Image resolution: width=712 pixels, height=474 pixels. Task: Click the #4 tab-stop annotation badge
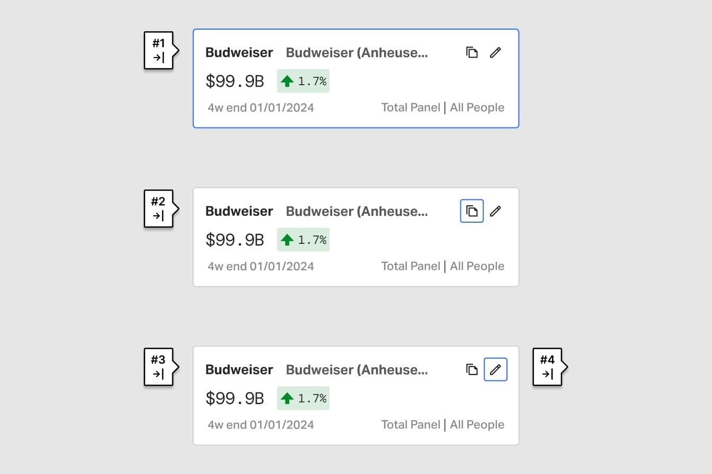[x=547, y=367]
